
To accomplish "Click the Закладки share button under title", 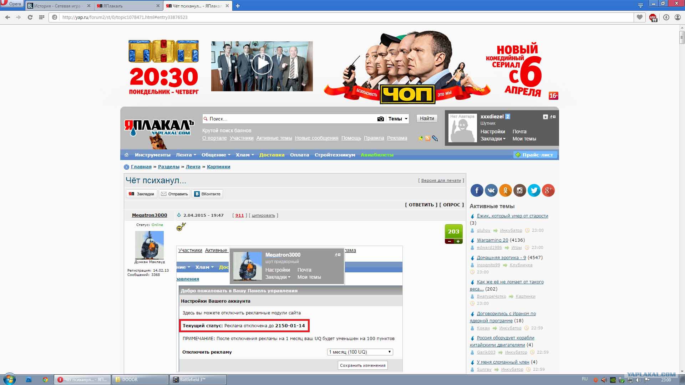I will 142,194.
